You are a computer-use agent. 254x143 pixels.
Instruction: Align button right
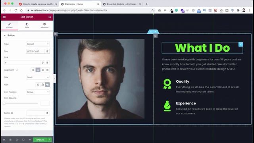point(42,70)
